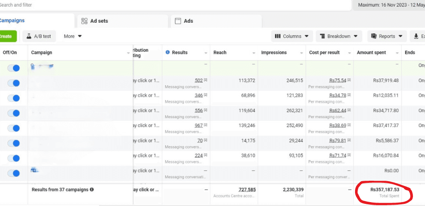This screenshot has height=206, width=425.
Task: Toggle off the campaign with Rs0.00 spent
Action: pos(14,173)
